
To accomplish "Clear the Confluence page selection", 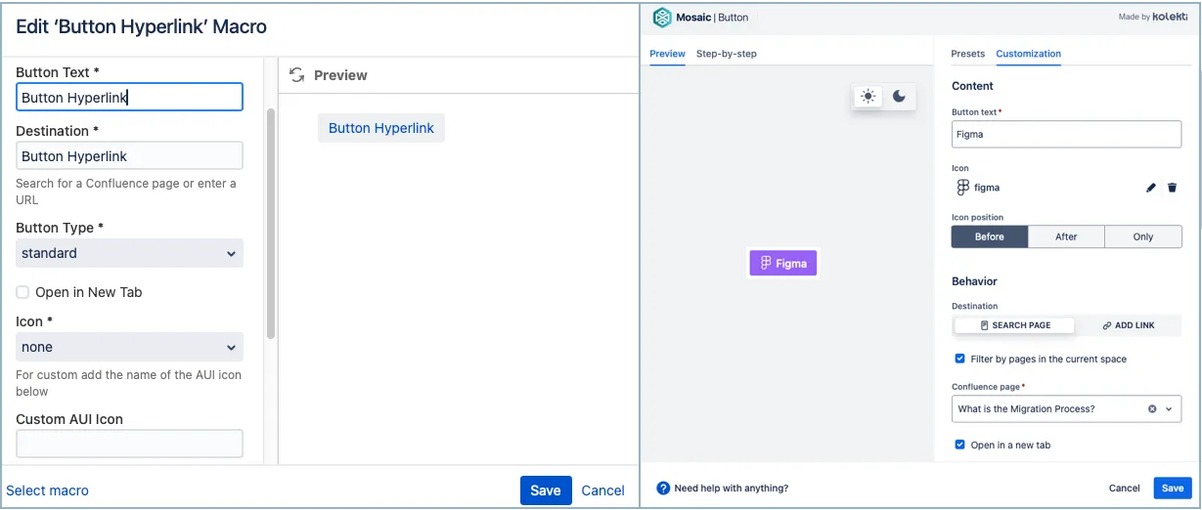I will pyautogui.click(x=1152, y=409).
